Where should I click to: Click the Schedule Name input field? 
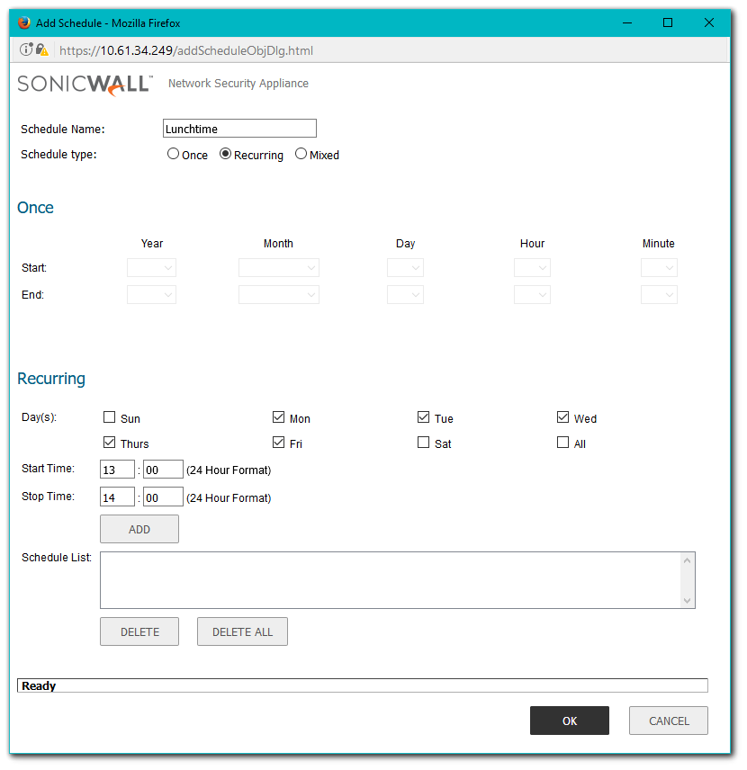point(239,129)
